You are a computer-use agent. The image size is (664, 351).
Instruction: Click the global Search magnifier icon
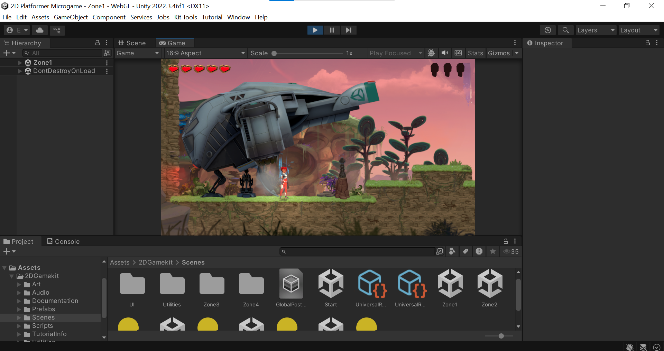(x=565, y=30)
